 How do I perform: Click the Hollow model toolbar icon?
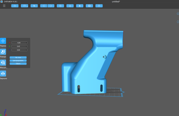coord(80,6)
